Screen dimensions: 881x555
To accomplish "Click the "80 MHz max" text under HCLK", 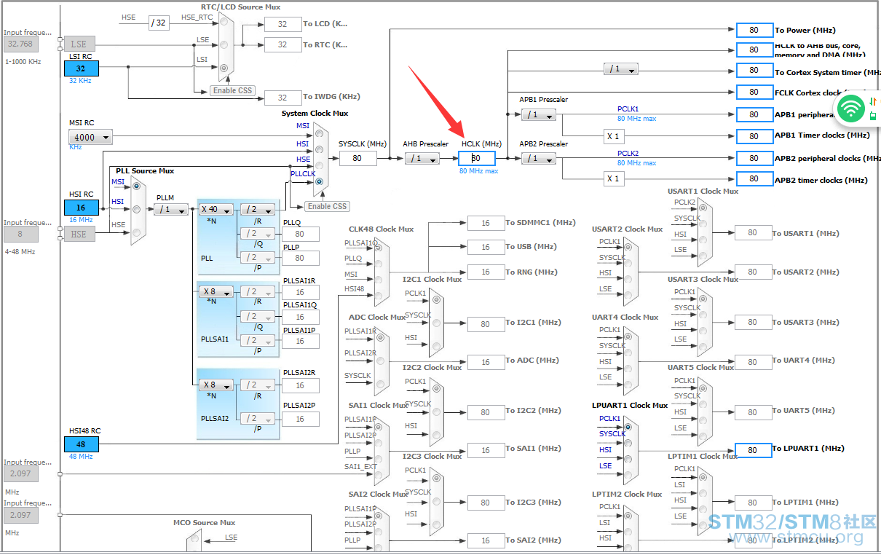I will [x=478, y=171].
